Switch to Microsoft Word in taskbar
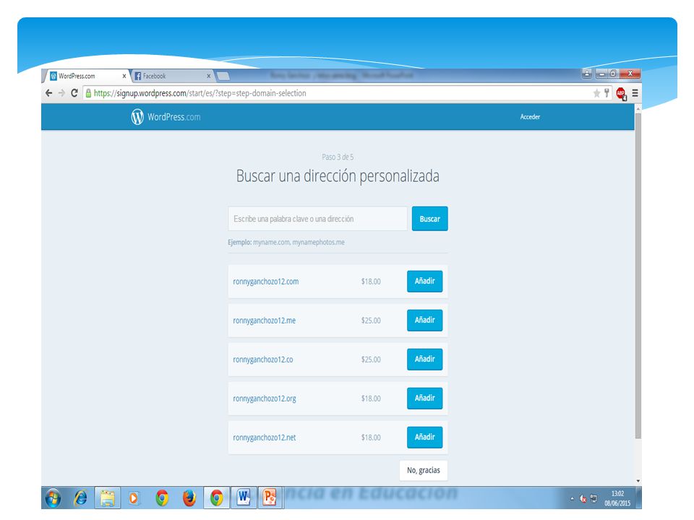The image size is (694, 520). point(244,498)
